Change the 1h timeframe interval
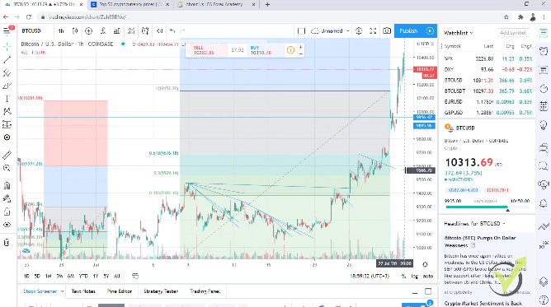This screenshot has height=307, width=551. click(x=61, y=30)
